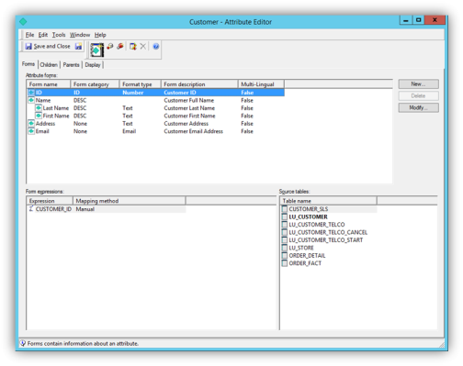Click the Last Name form icon
Viewport: 463px width, 366px height.
pos(39,108)
